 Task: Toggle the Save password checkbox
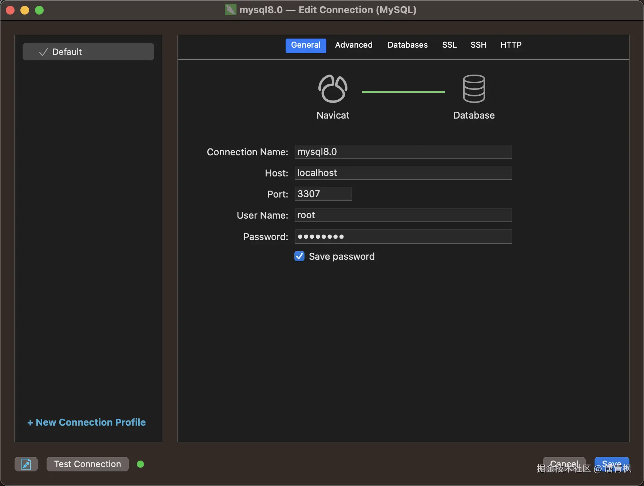tap(299, 256)
